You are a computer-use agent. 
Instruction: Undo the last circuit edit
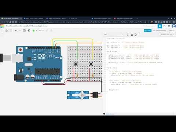(x=15, y=30)
